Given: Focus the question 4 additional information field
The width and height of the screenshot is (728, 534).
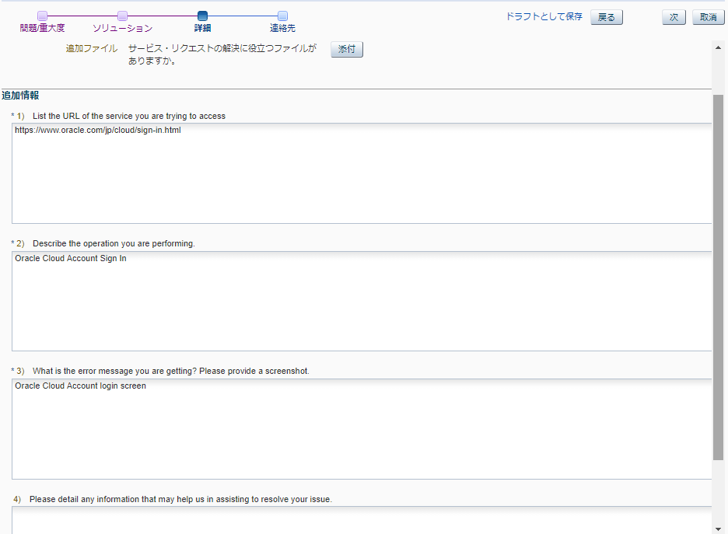Looking at the screenshot, I should (362, 520).
